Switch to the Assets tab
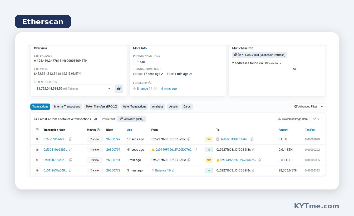The width and height of the screenshot is (354, 216). 173,107
